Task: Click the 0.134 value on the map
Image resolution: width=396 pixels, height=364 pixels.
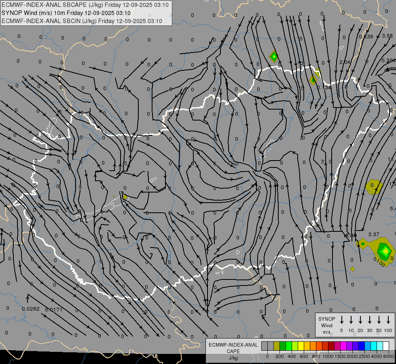Action: (324, 88)
